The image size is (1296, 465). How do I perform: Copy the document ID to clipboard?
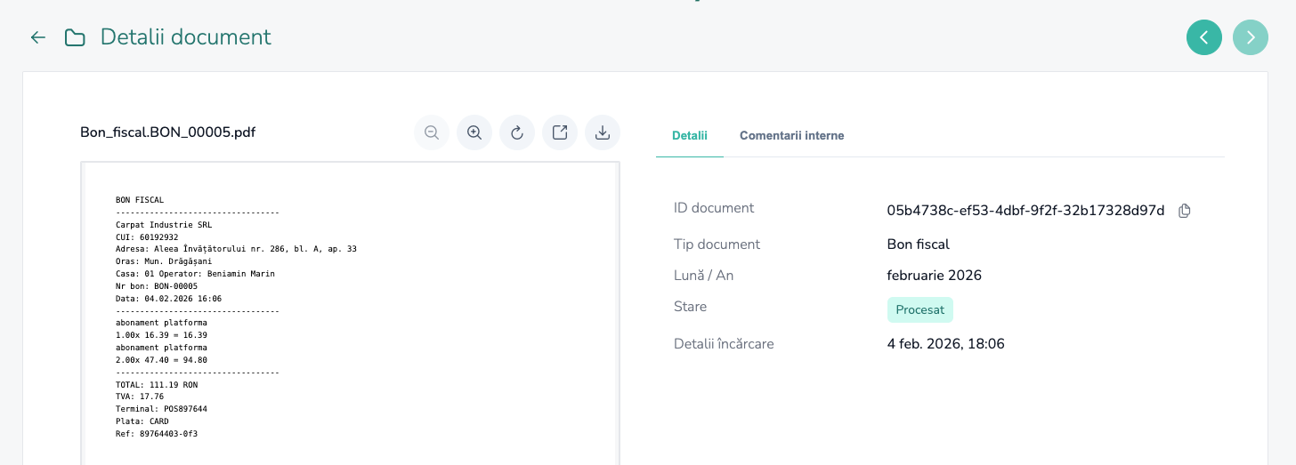tap(1184, 211)
